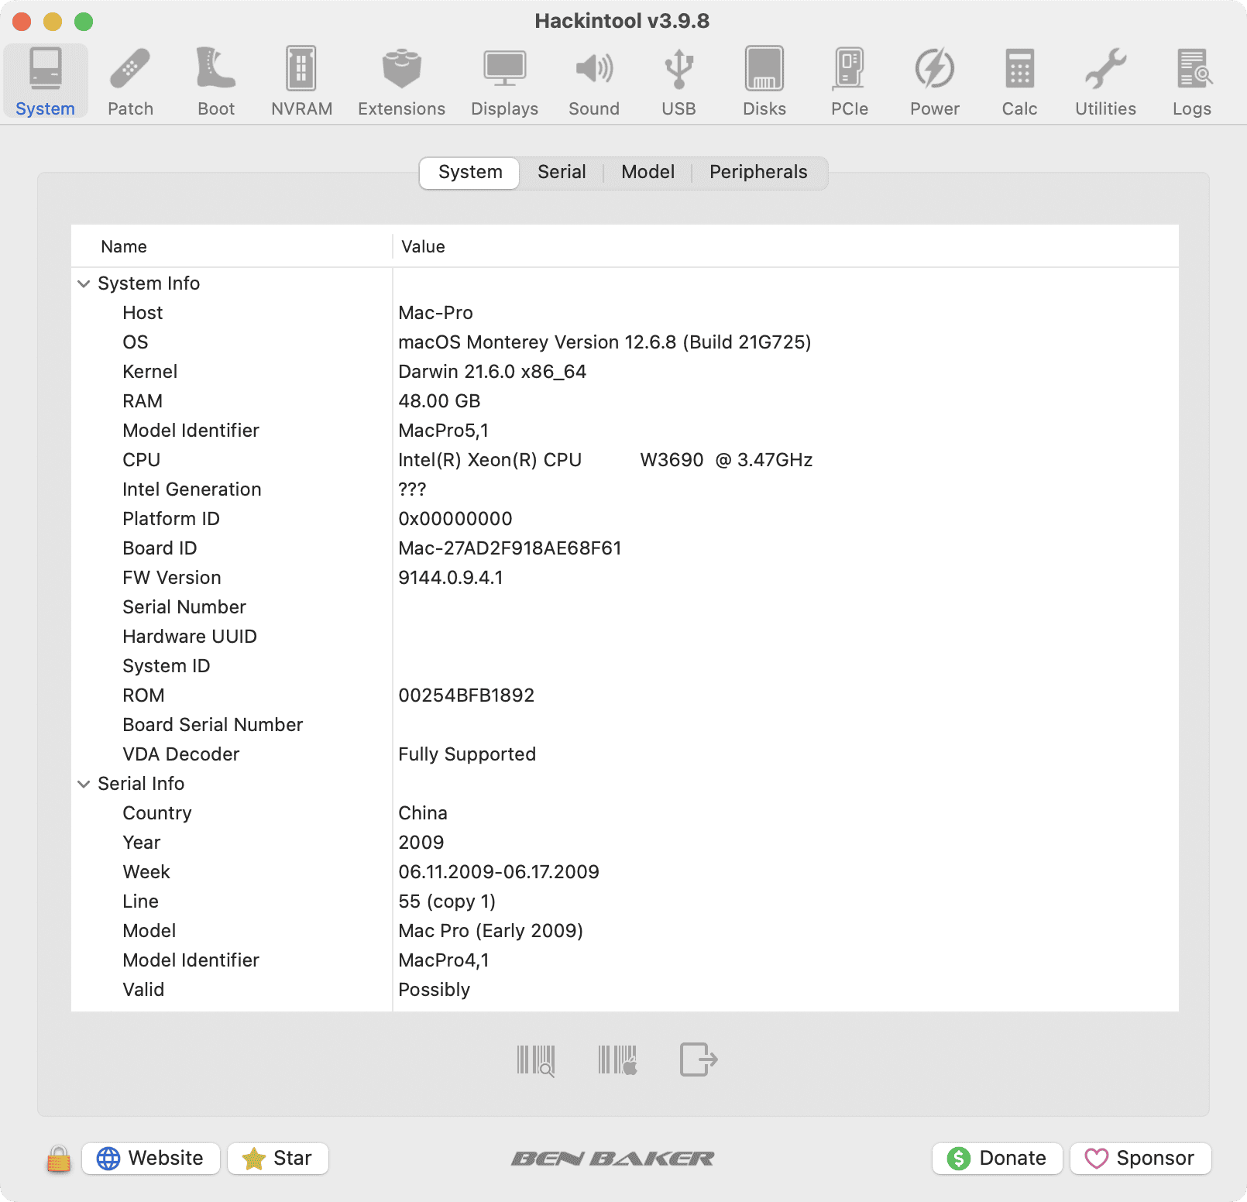The height and width of the screenshot is (1202, 1247).
Task: Select the Serial Number row
Action: pyautogui.click(x=625, y=607)
